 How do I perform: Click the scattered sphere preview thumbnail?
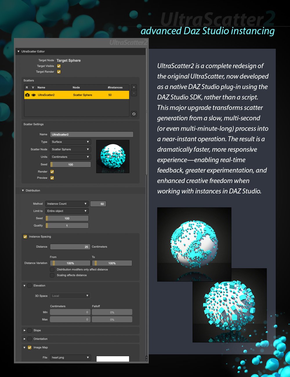point(113,156)
